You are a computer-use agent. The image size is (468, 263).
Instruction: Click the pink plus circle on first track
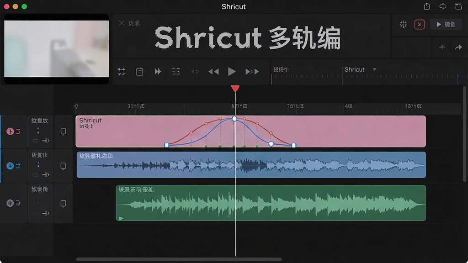(x=10, y=131)
